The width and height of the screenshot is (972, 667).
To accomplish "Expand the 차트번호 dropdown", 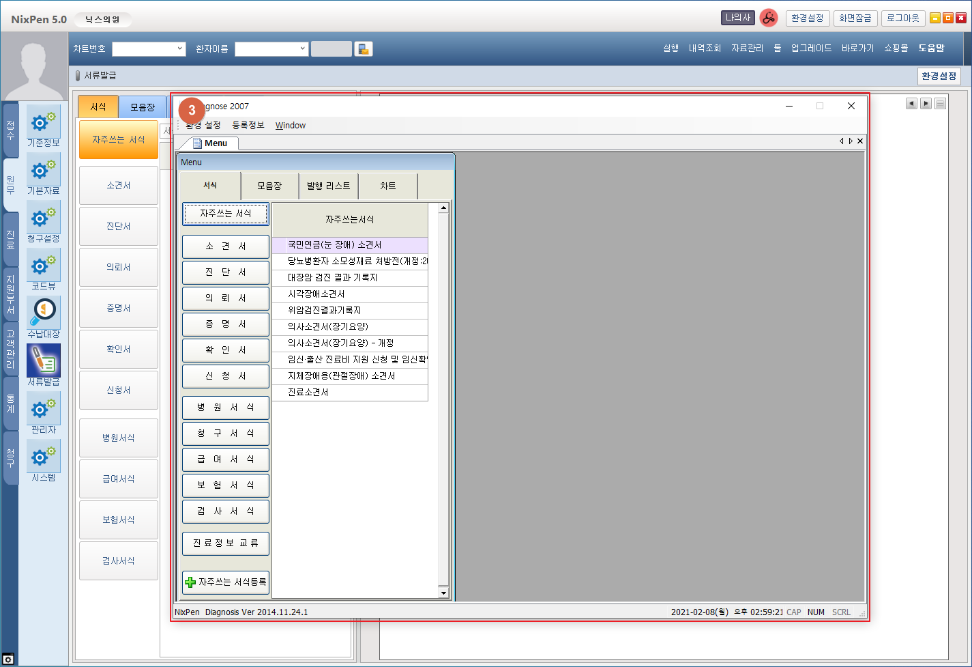I will point(179,49).
